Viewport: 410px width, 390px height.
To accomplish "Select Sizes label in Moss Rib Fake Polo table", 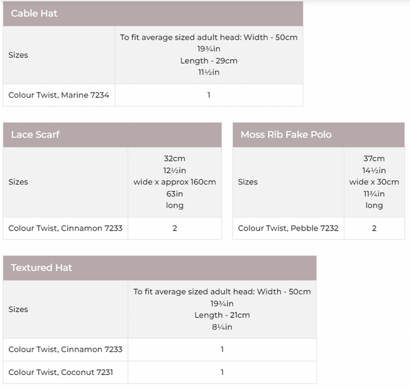I will [247, 182].
